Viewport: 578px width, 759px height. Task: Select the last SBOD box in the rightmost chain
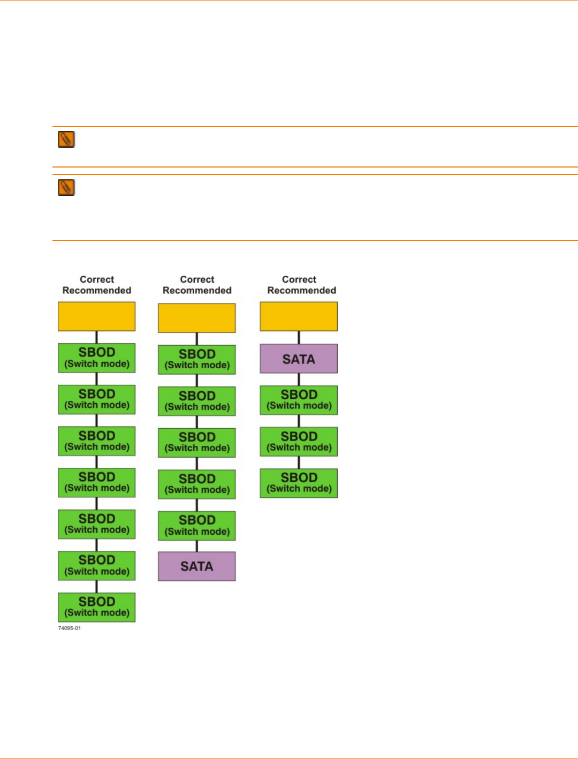click(299, 483)
